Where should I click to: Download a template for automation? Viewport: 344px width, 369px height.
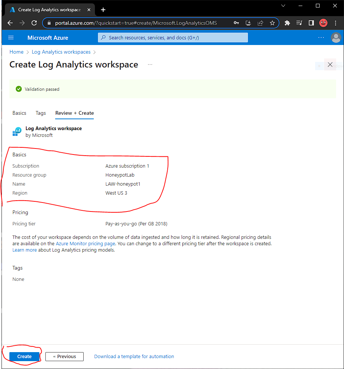point(134,356)
